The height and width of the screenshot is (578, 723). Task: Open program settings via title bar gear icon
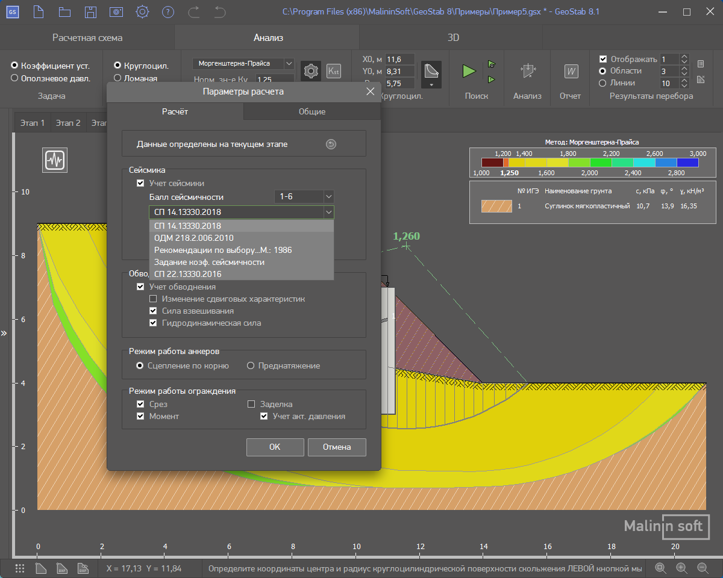click(x=142, y=11)
